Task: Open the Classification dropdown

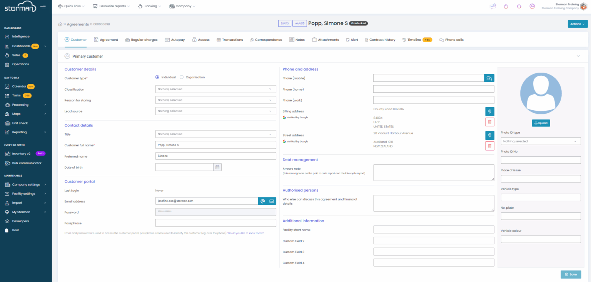Action: pyautogui.click(x=216, y=89)
